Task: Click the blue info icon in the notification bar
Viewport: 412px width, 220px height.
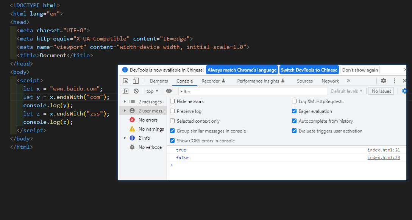Action: 125,70
